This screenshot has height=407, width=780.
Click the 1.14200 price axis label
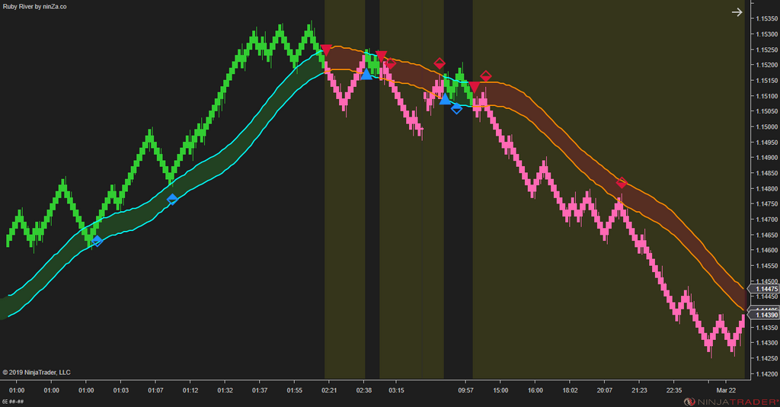click(766, 373)
